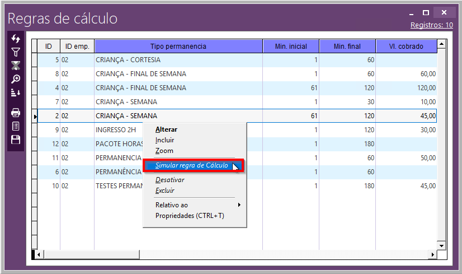Click the 'Vl. cobrado' column header
Image resolution: width=462 pixels, height=274 pixels.
point(406,47)
